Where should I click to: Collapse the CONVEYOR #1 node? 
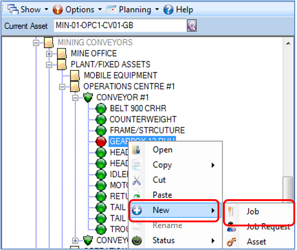[75, 98]
